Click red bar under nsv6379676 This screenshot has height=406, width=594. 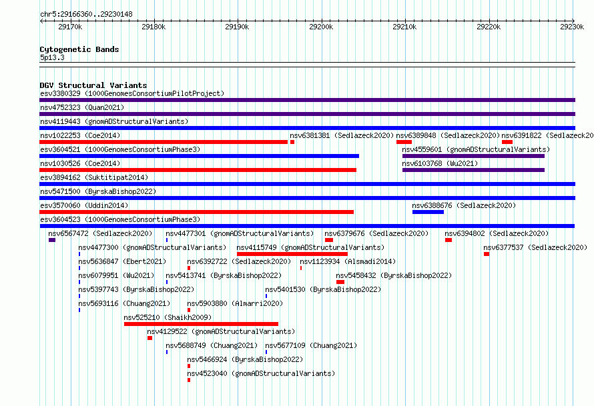pyautogui.click(x=329, y=240)
